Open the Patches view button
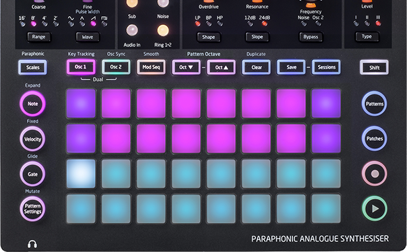Screen dimensions: 407x252 tap(375, 138)
